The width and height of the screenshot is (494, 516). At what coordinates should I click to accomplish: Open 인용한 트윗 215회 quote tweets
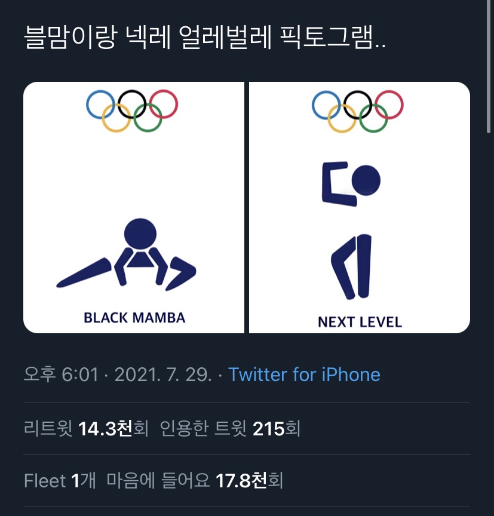tap(230, 429)
